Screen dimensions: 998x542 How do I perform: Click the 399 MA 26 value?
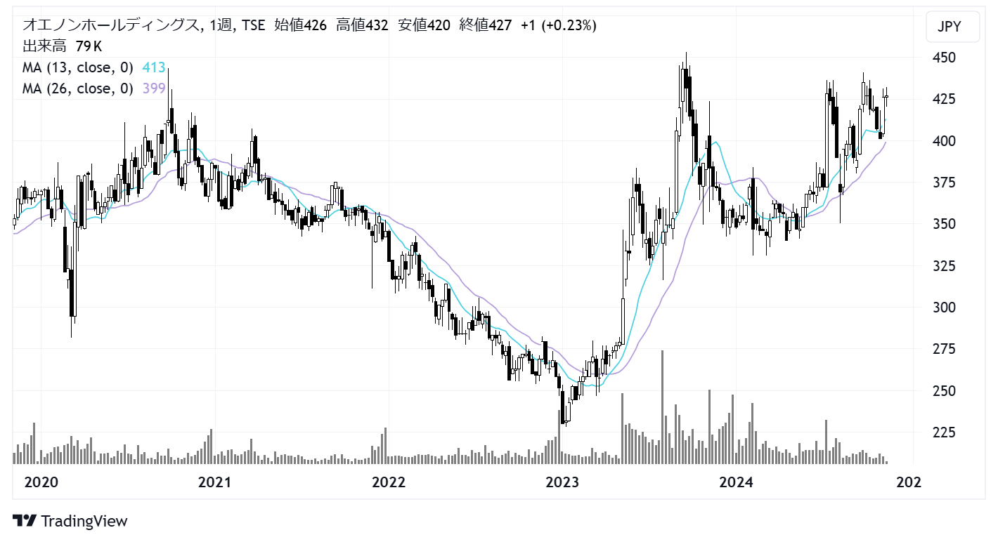point(153,88)
